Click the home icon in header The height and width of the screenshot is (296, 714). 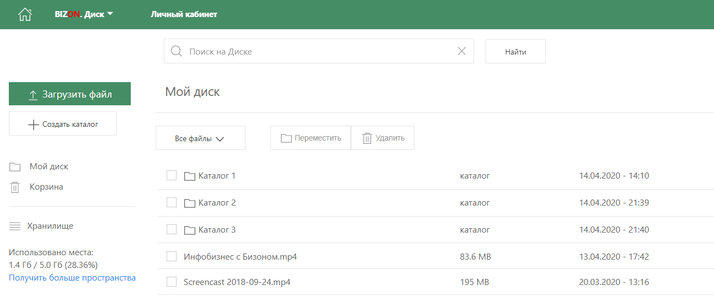click(25, 14)
